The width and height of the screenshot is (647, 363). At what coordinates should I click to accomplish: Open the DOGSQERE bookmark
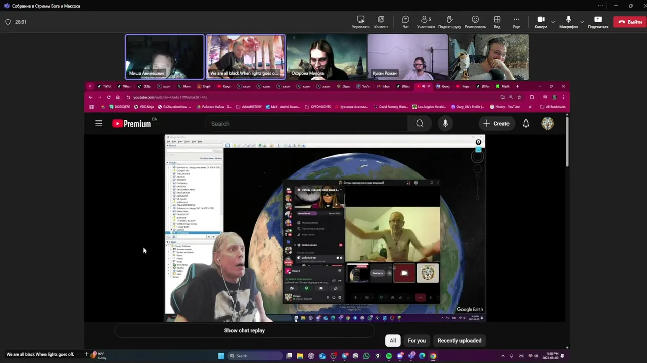coord(119,107)
